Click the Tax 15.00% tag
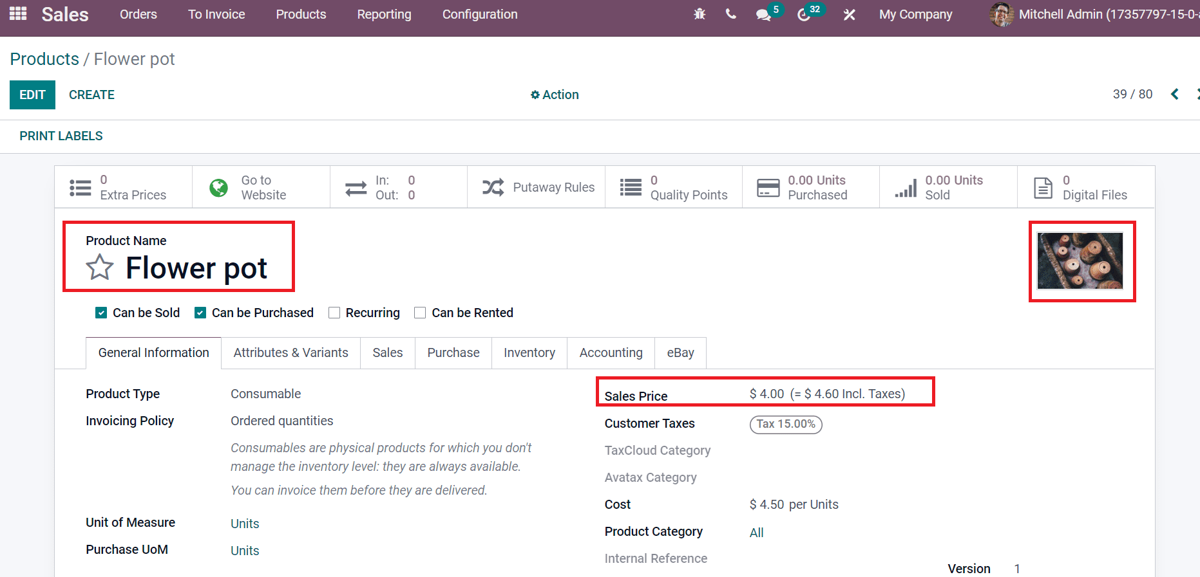 786,424
